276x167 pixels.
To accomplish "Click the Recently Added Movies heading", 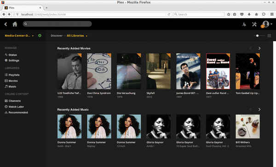I will [74, 48].
